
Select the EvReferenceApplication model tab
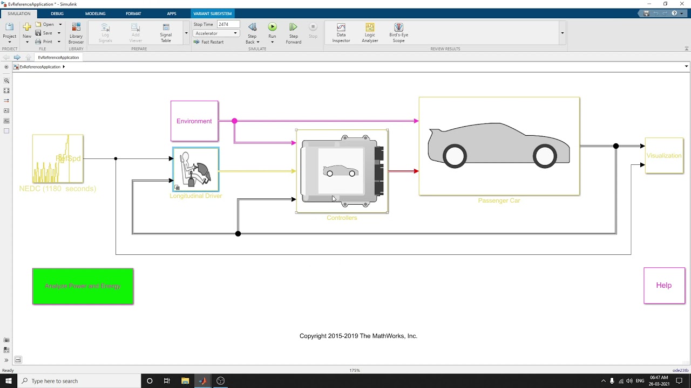58,57
